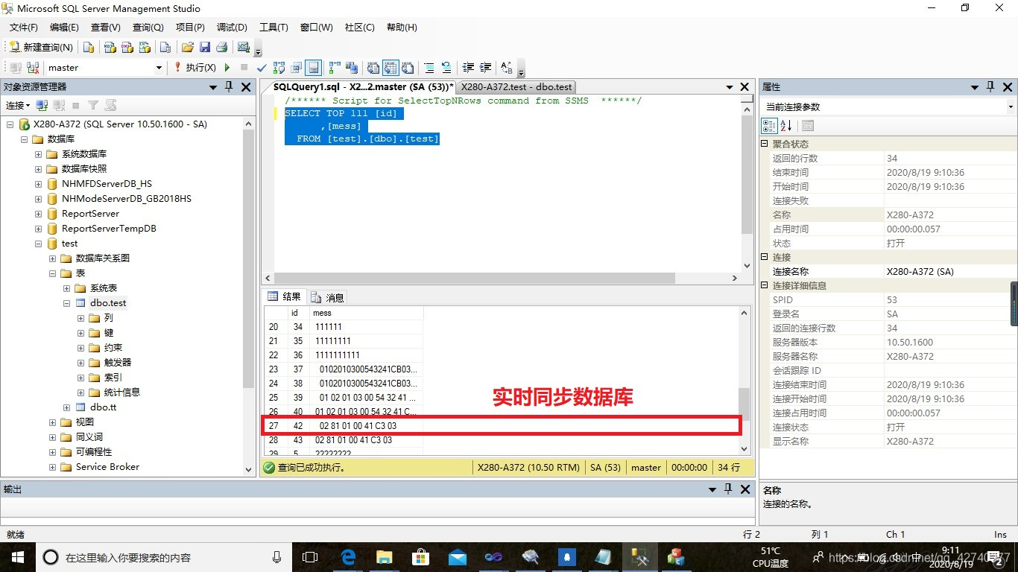Viewport: 1018px width, 572px height.
Task: Parse the query with the blue checkmark
Action: pos(262,68)
